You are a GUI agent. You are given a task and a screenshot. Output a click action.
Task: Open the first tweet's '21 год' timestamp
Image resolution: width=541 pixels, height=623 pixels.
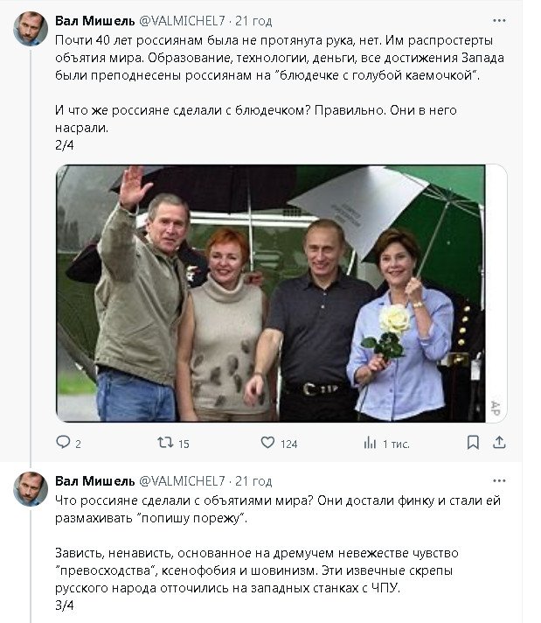253,19
